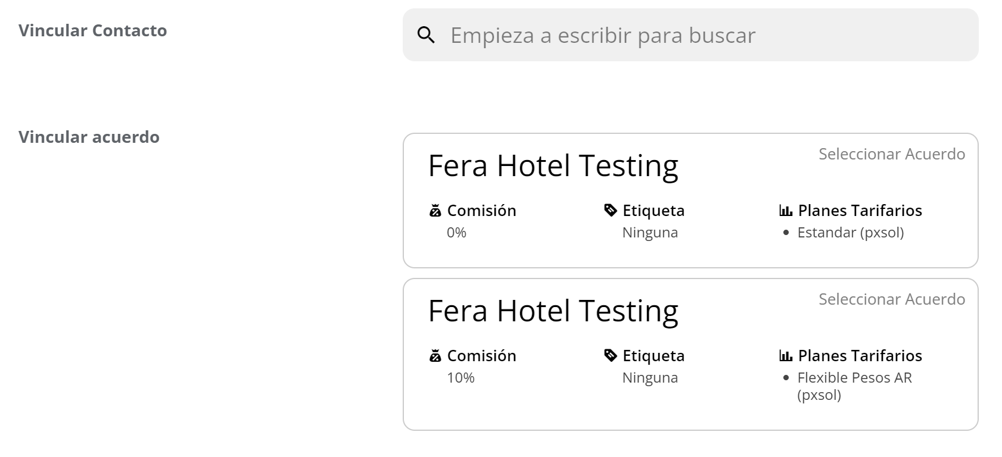
Task: Click the Fera Hotel Testing title with Estandar plan
Action: pos(553,165)
